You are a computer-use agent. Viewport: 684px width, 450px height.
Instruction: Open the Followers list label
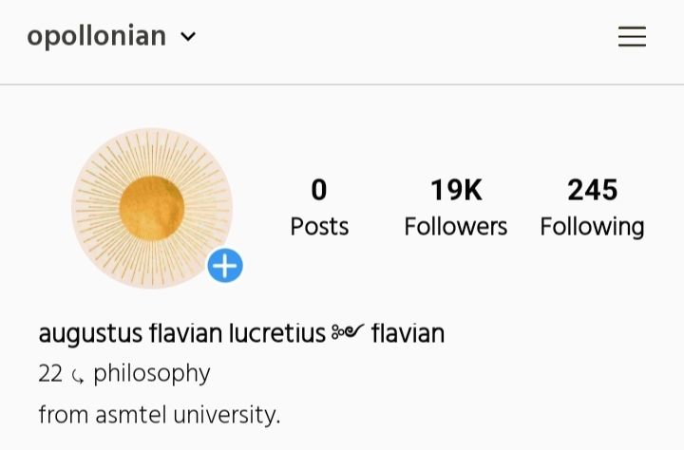coord(456,227)
